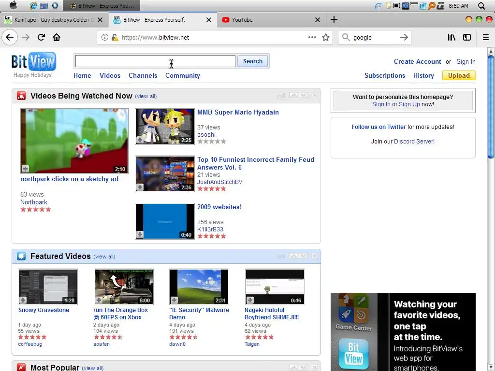The width and height of the screenshot is (495, 371).
Task: Click the yellow Upload button
Action: pyautogui.click(x=459, y=76)
